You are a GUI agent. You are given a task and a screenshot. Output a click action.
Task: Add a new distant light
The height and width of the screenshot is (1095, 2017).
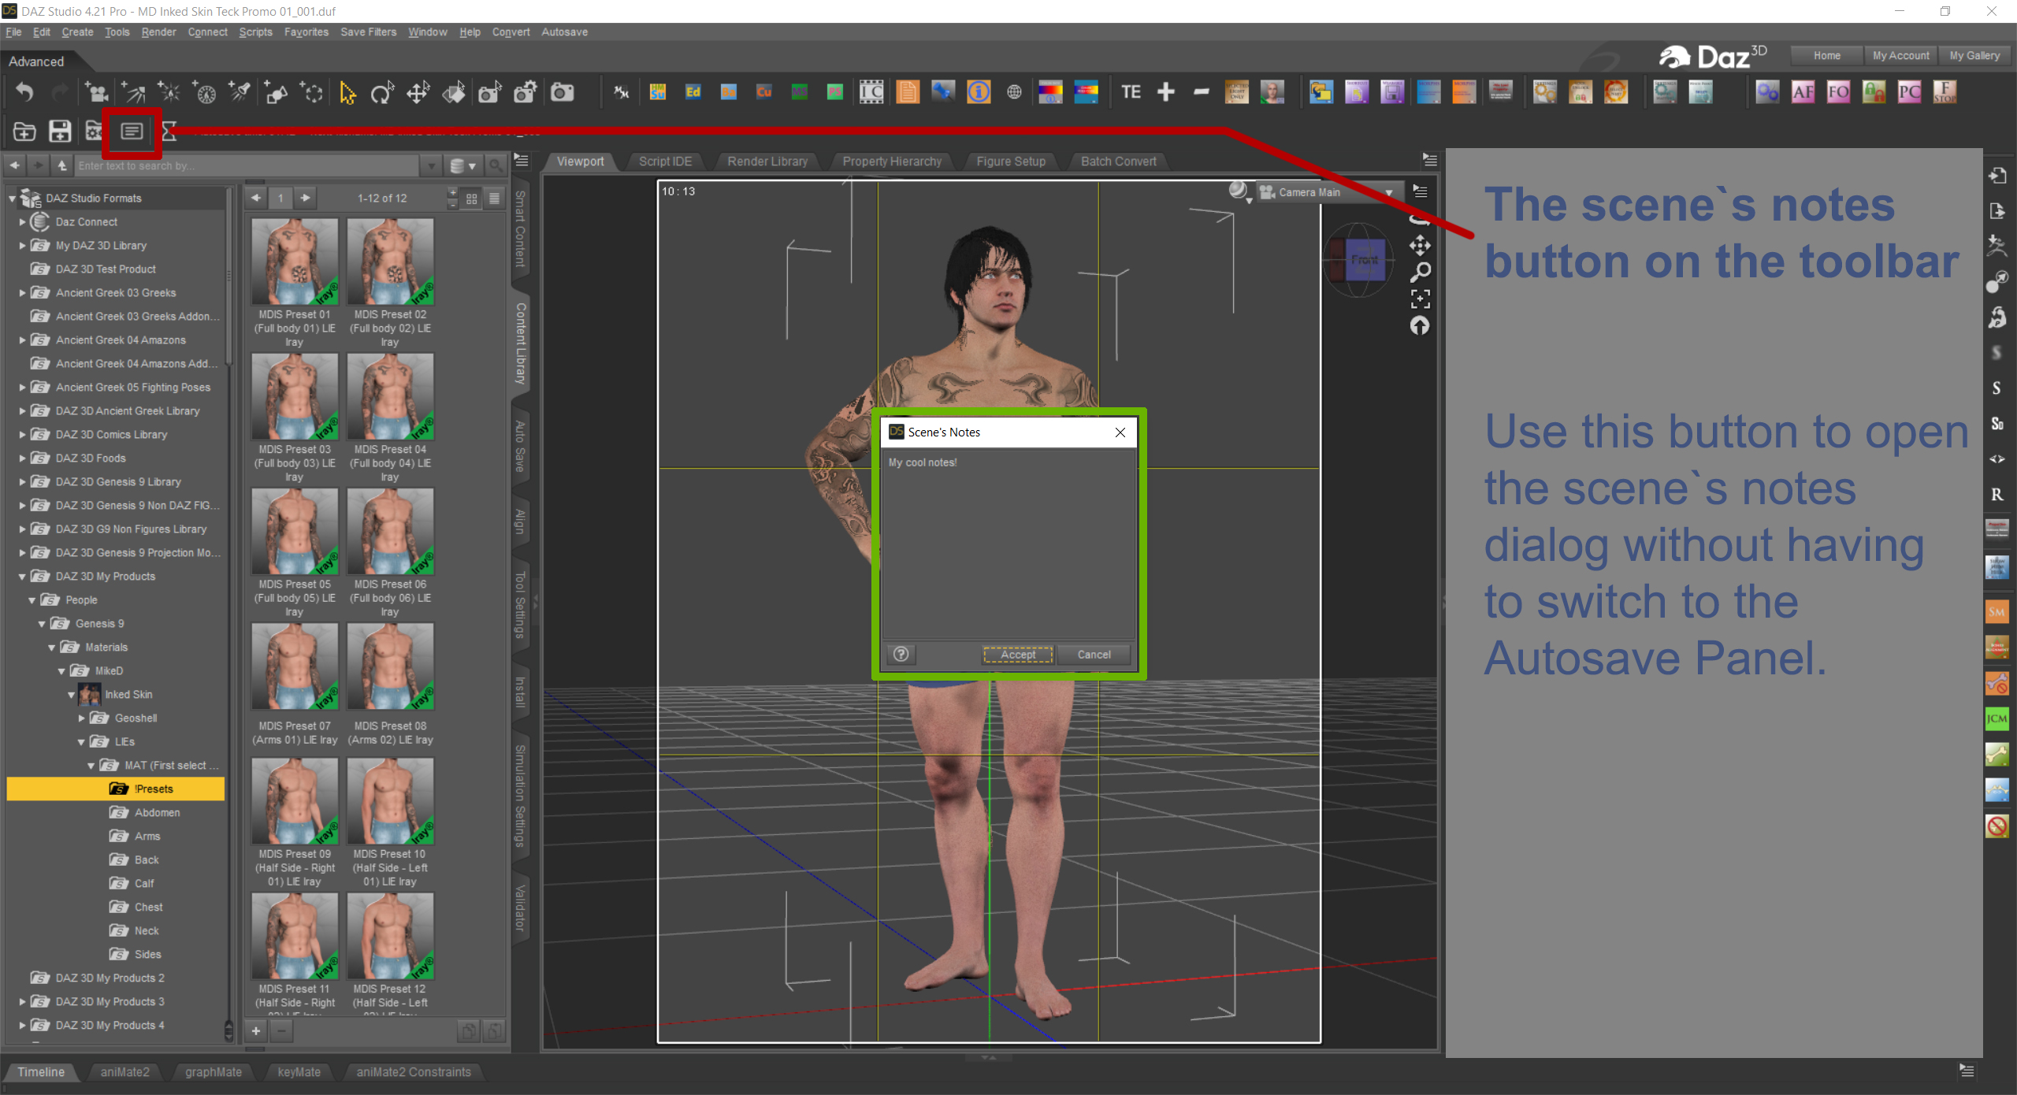pos(133,93)
